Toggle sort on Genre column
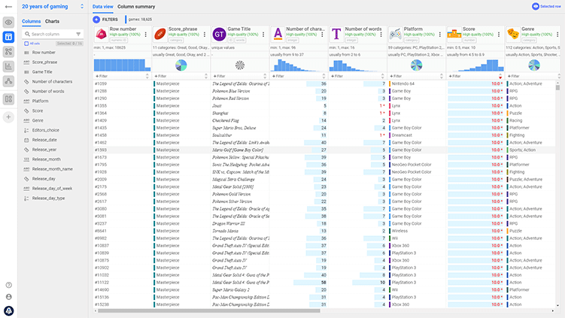 [x=559, y=76]
